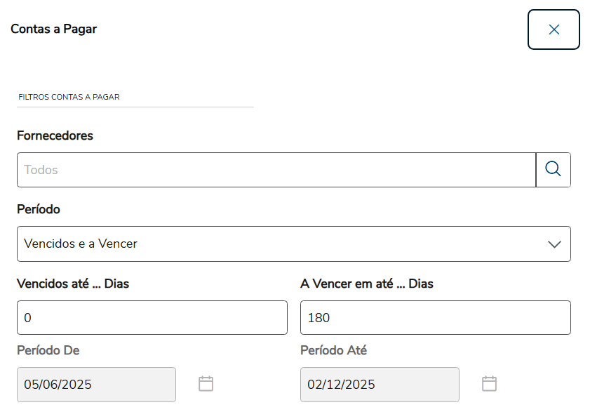Click the Período Até date field
Image resolution: width=590 pixels, height=412 pixels.
(x=380, y=385)
